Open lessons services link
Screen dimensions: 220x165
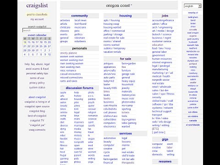pos(126,142)
